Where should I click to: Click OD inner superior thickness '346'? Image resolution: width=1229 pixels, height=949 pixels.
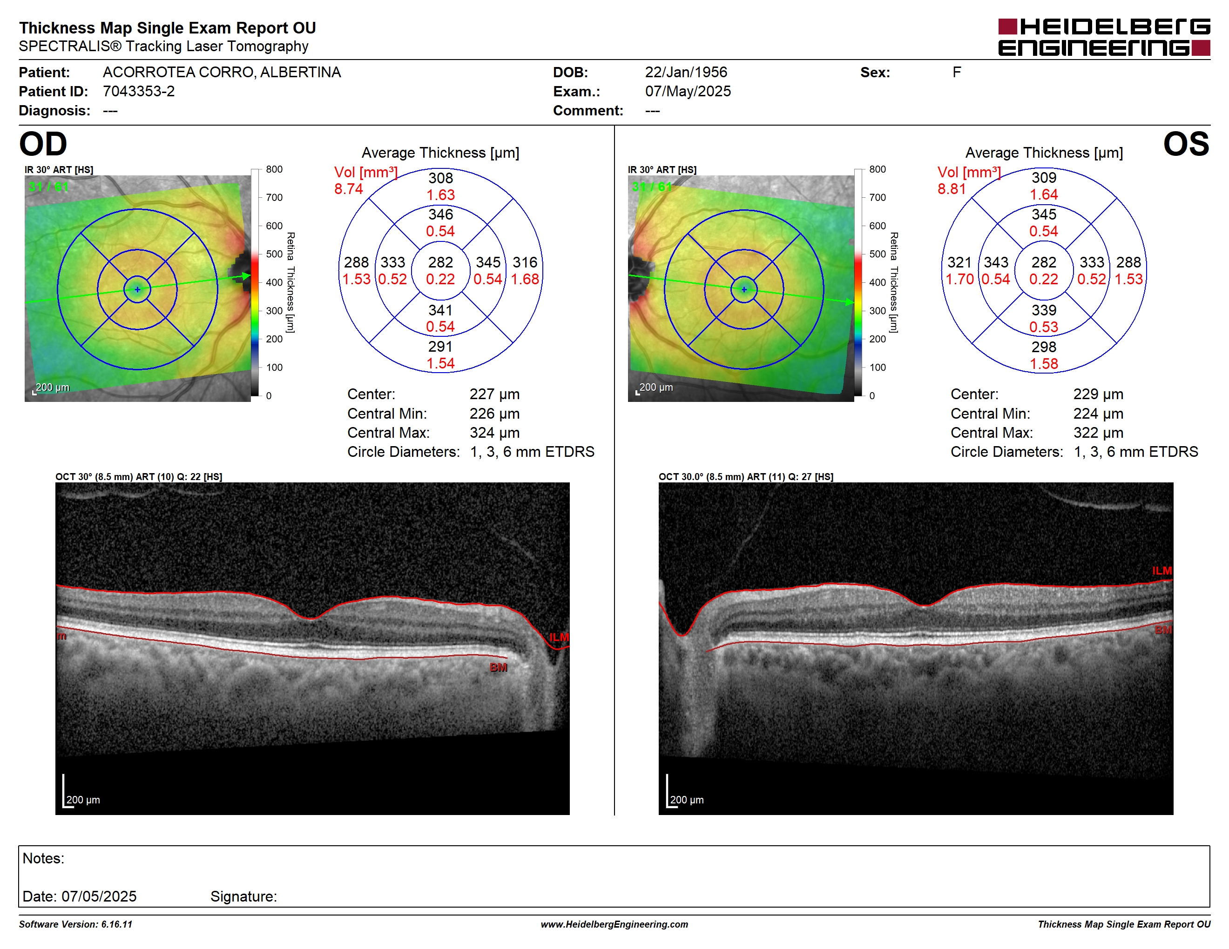point(440,214)
